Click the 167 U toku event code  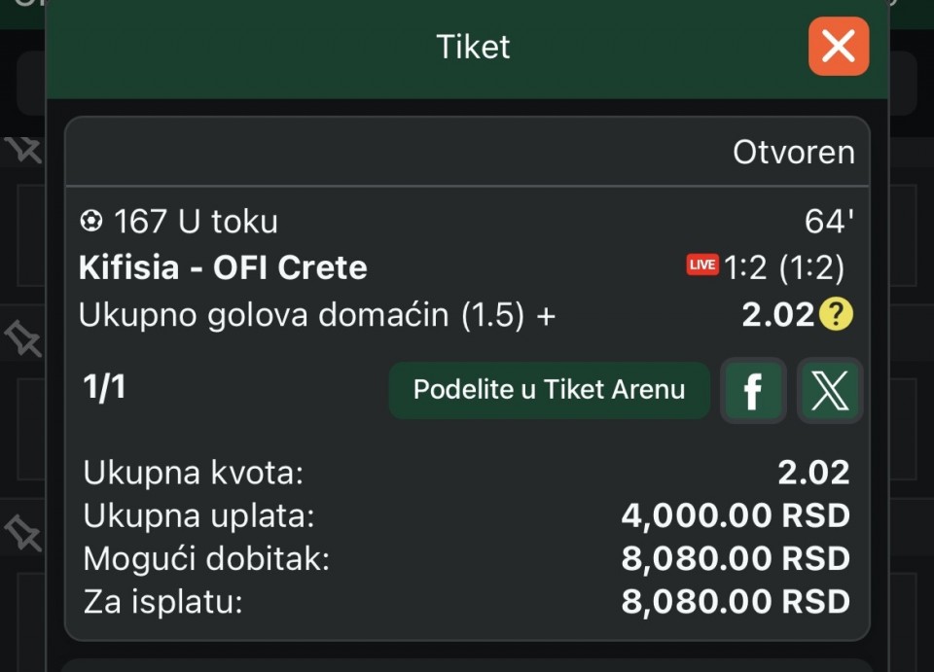tap(196, 222)
